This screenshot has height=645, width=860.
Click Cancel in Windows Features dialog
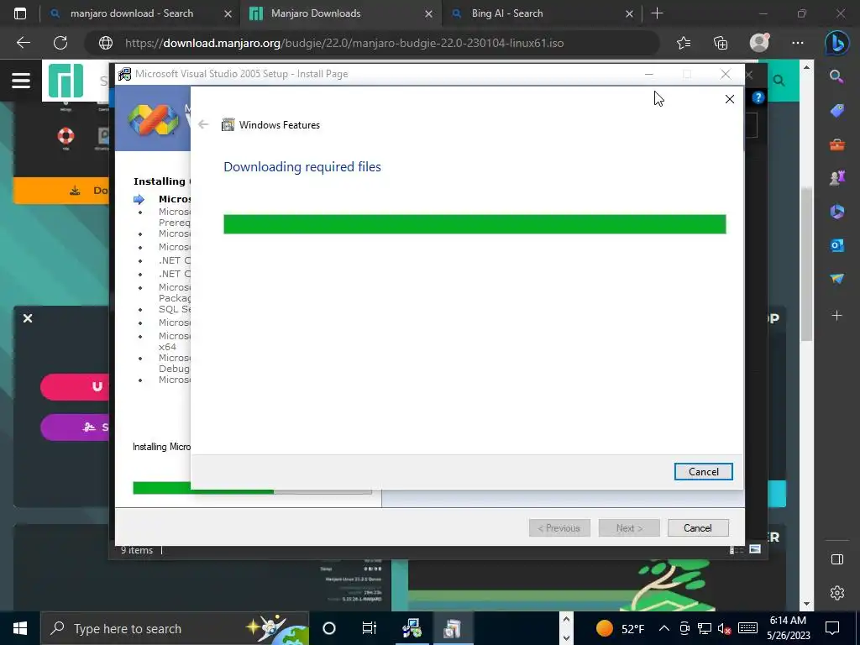click(703, 472)
